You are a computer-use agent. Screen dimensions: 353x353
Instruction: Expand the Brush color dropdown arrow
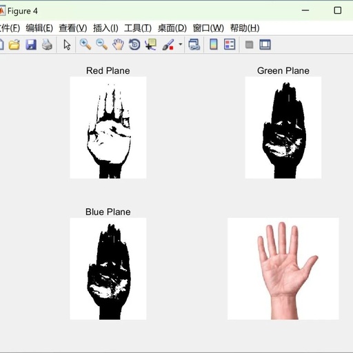click(x=181, y=44)
